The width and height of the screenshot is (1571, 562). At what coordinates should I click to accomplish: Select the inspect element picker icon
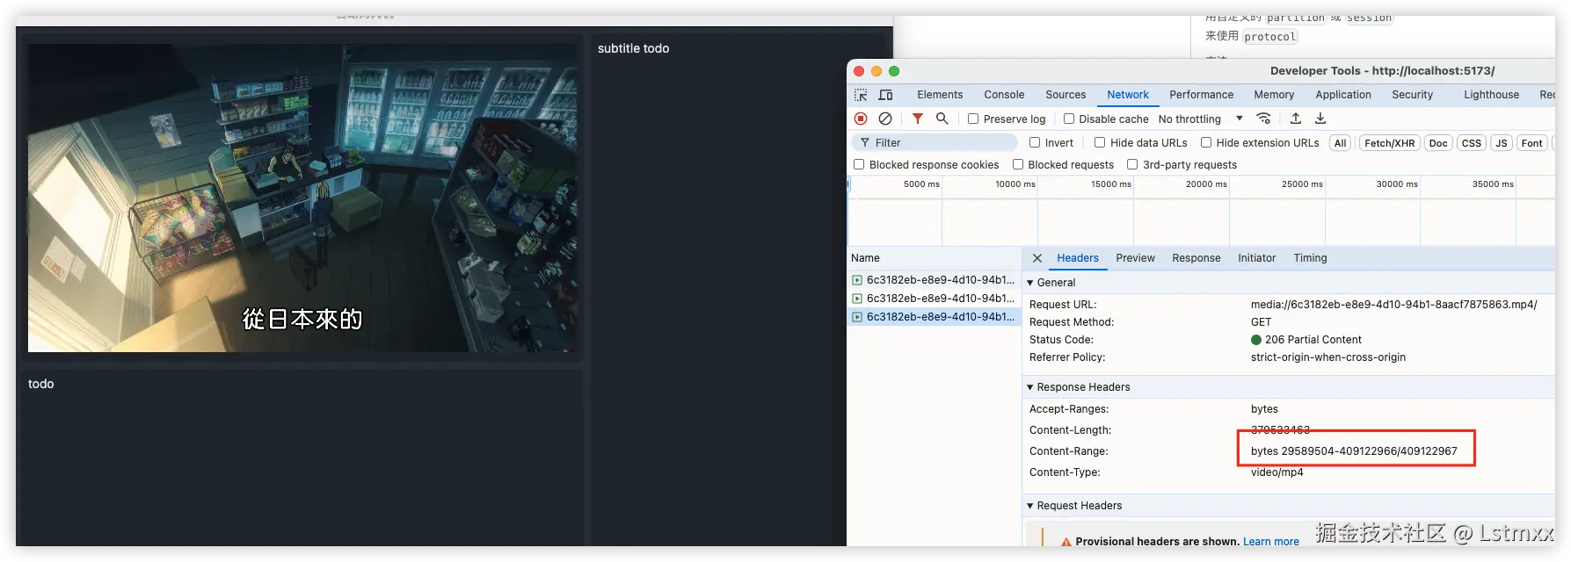click(x=861, y=95)
